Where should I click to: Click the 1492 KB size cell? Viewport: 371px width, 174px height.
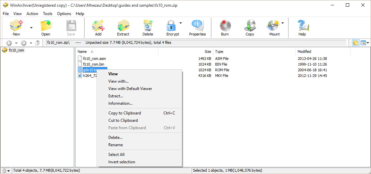pos(205,59)
